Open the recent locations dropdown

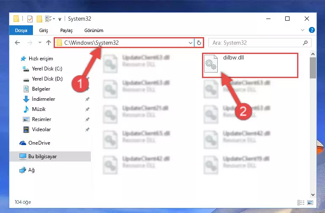click(x=40, y=43)
